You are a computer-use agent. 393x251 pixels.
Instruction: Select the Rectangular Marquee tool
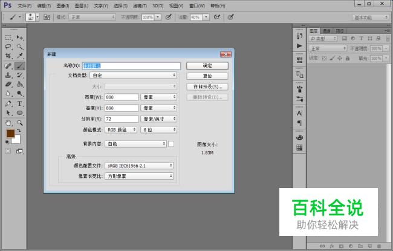pos(8,37)
